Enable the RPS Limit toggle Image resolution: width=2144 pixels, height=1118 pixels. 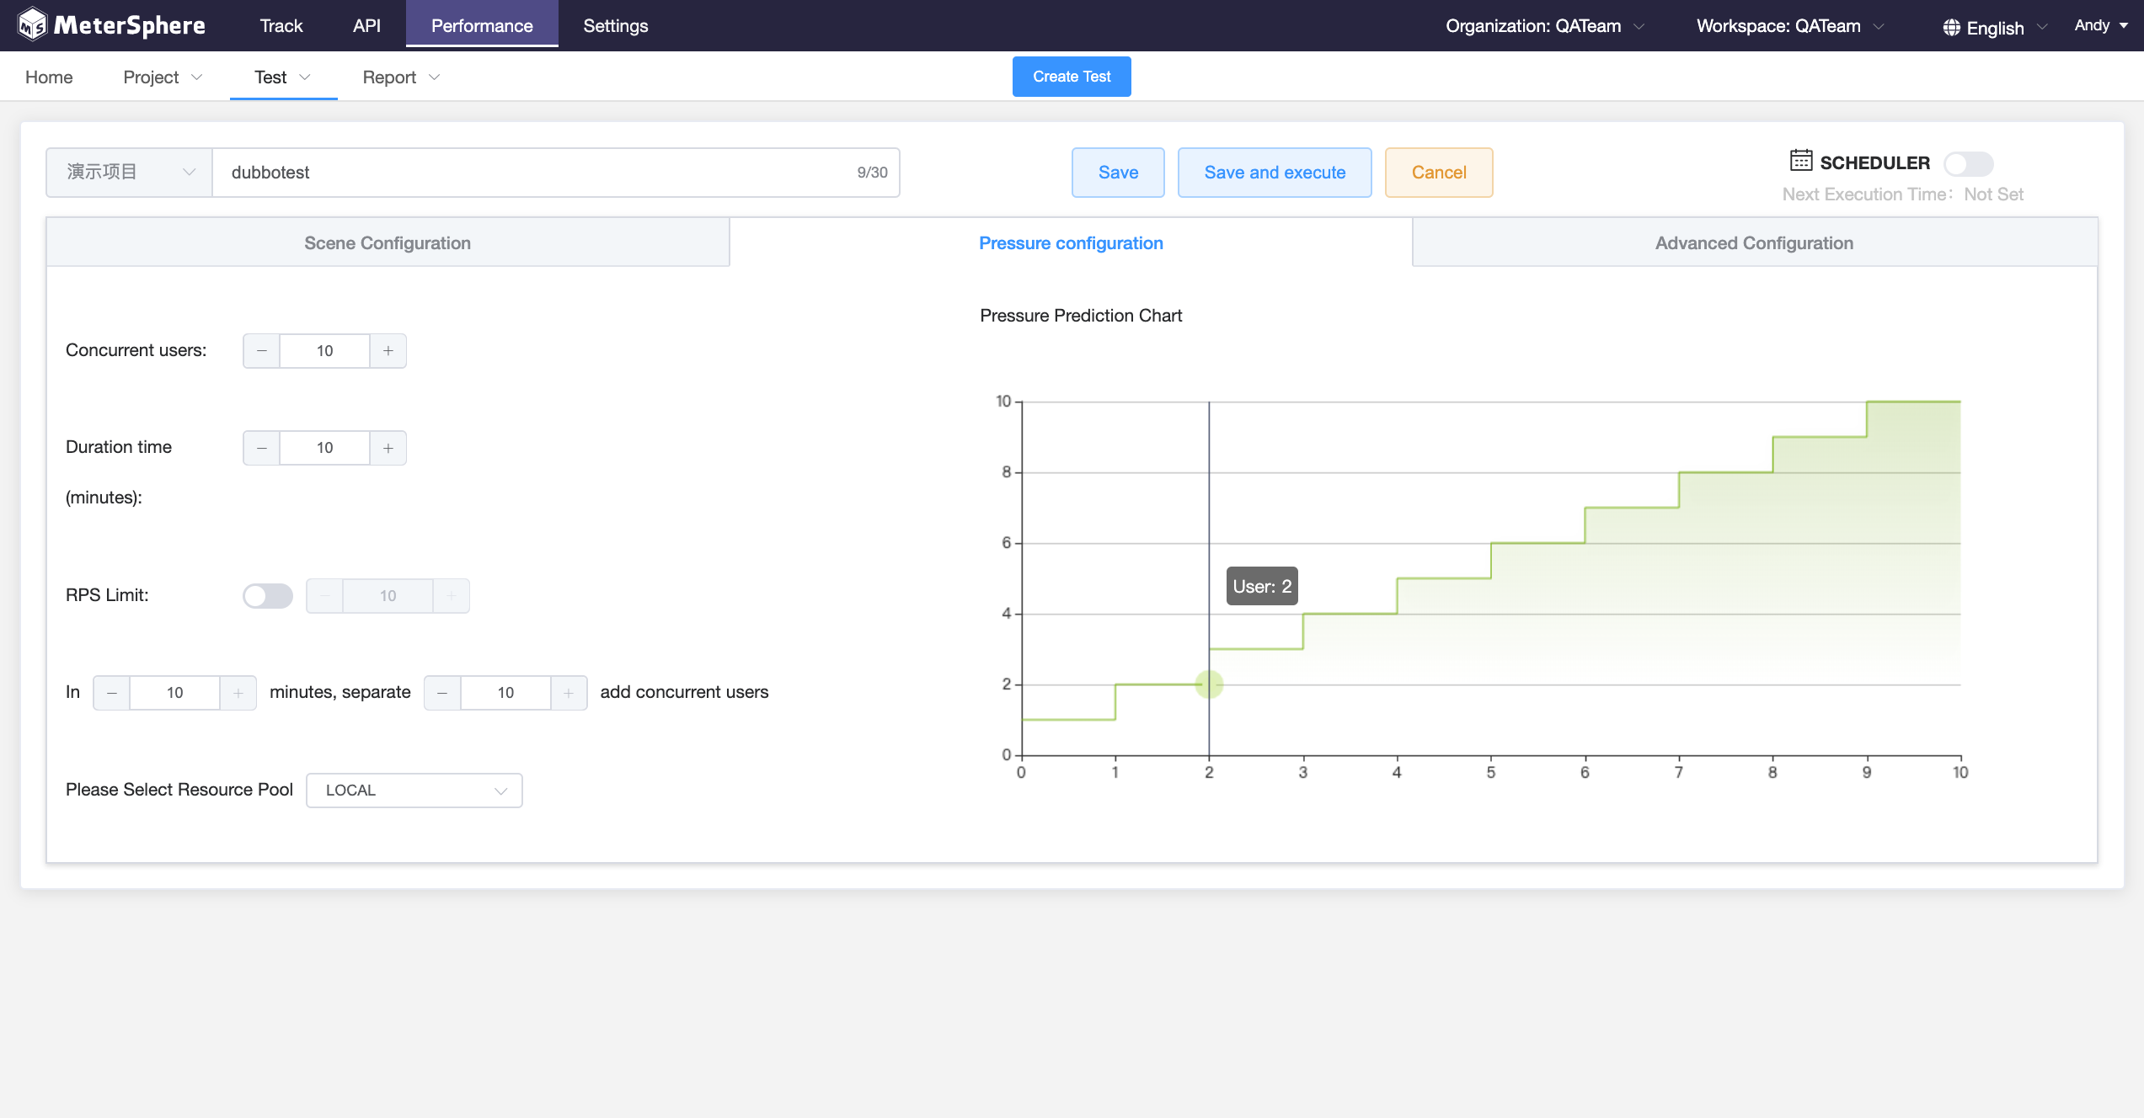267,595
